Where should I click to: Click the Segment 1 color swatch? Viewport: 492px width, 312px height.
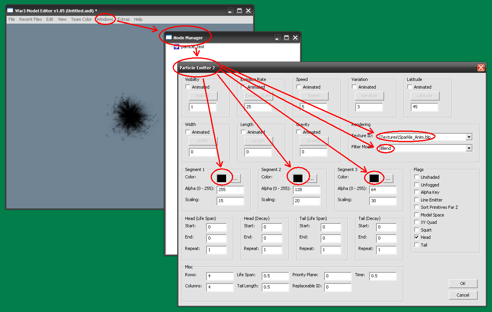222,178
